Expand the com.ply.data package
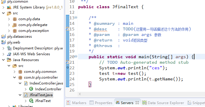This screenshot has height=107, width=205. [9, 19]
